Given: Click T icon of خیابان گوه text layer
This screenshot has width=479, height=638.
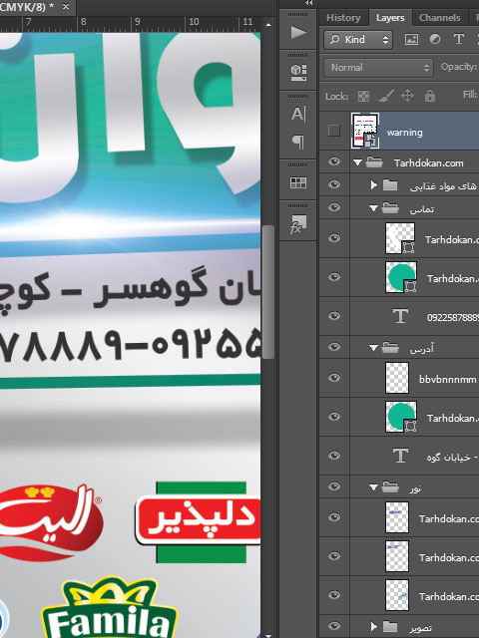Looking at the screenshot, I should pos(400,456).
